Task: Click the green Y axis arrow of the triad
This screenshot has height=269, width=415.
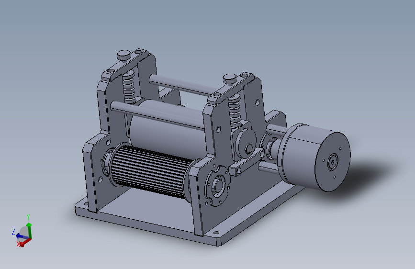Action: pyautogui.click(x=29, y=231)
